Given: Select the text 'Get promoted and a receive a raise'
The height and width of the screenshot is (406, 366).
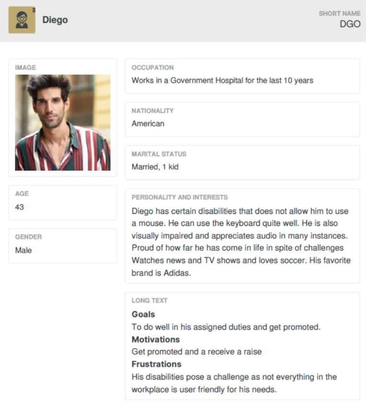Looking at the screenshot, I should (x=197, y=352).
